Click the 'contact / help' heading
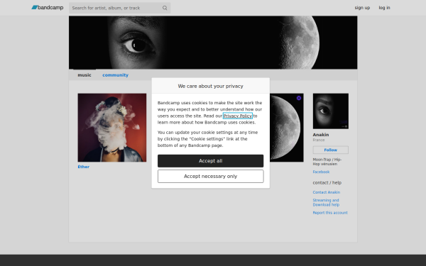This screenshot has height=266, width=426. (327, 183)
